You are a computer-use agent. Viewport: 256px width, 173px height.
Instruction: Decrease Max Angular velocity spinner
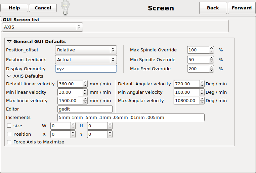pyautogui.click(x=202, y=102)
